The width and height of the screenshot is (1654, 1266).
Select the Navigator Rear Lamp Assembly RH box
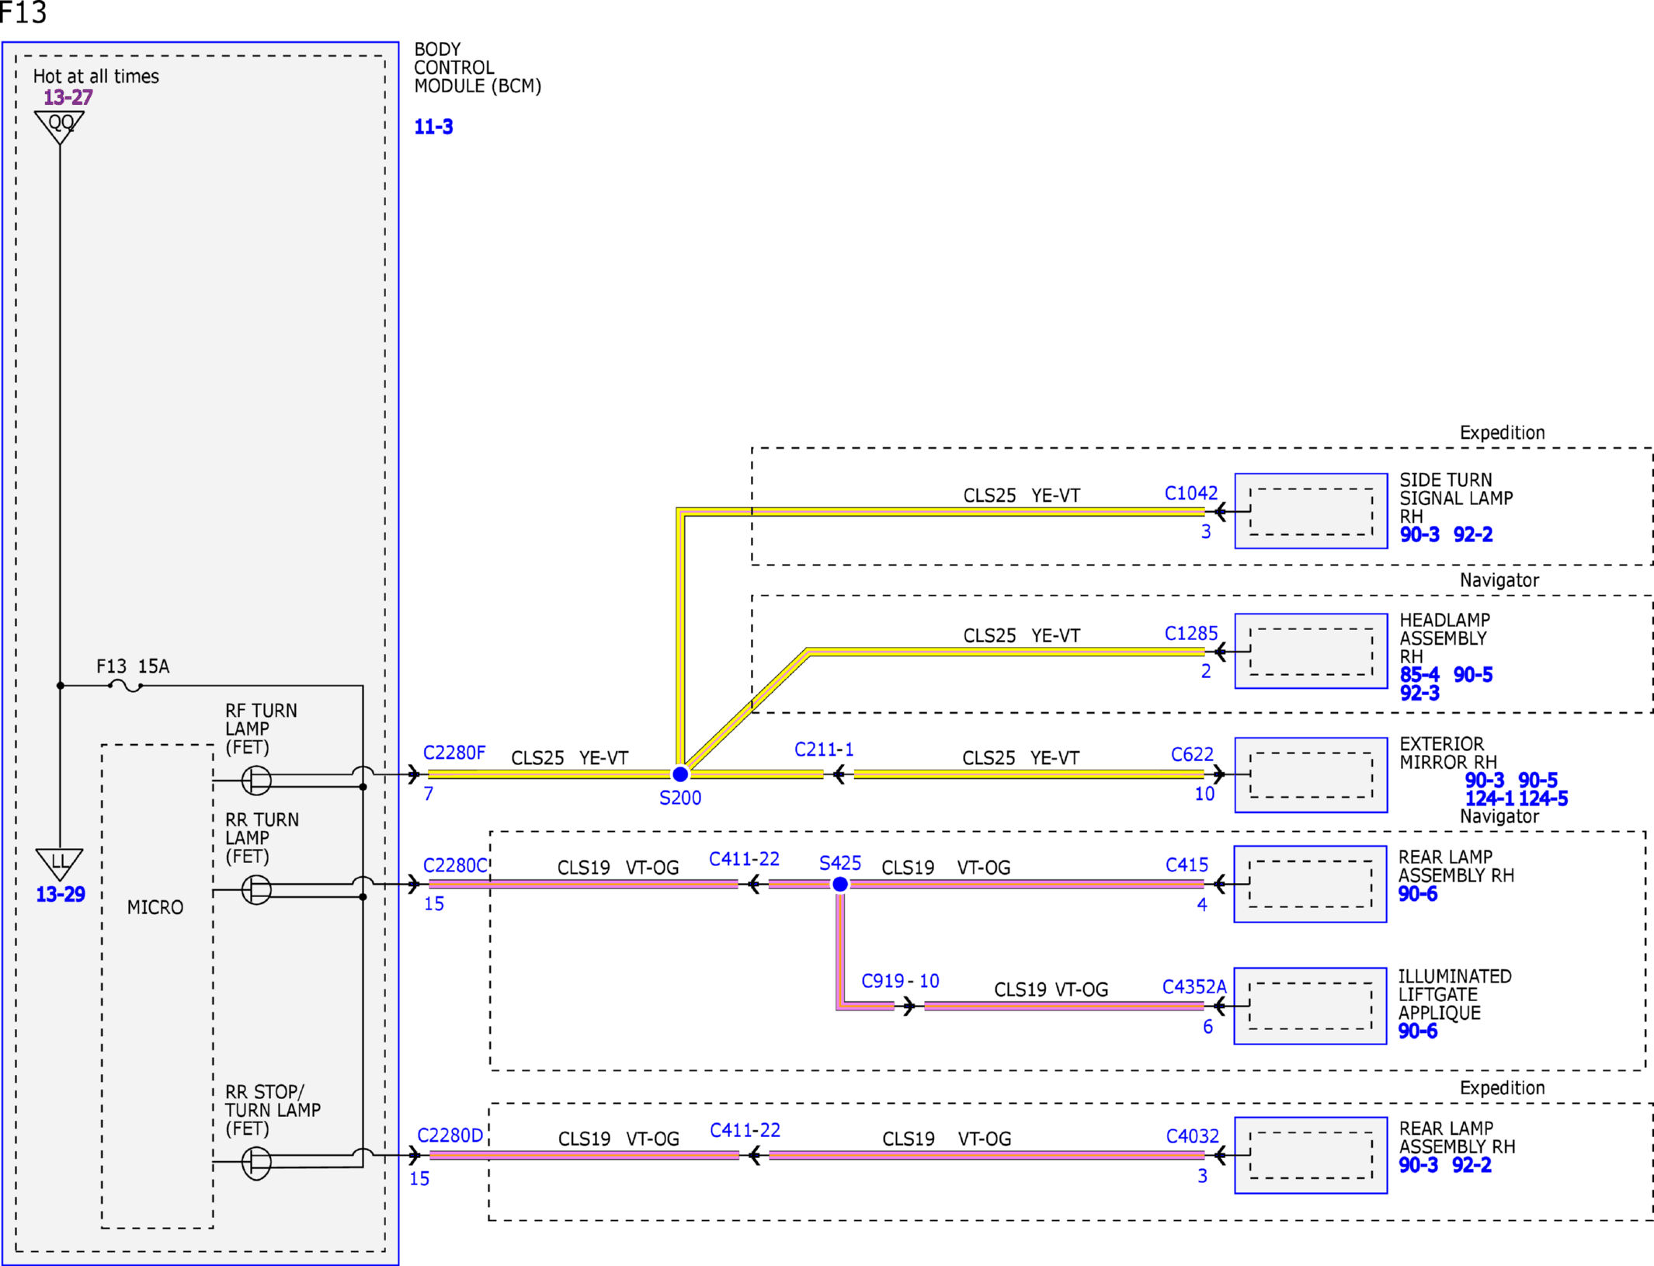tap(1310, 884)
